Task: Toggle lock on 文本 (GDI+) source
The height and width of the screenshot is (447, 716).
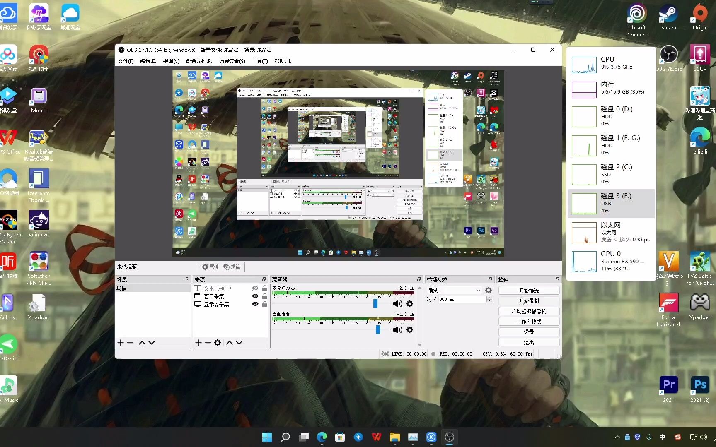Action: tap(265, 288)
